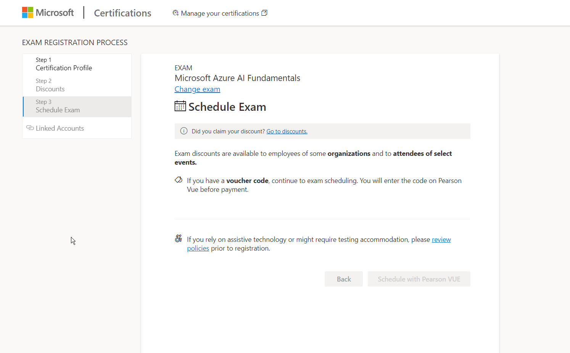Go to Step 2 Discounts
The image size is (570, 353).
(x=77, y=85)
